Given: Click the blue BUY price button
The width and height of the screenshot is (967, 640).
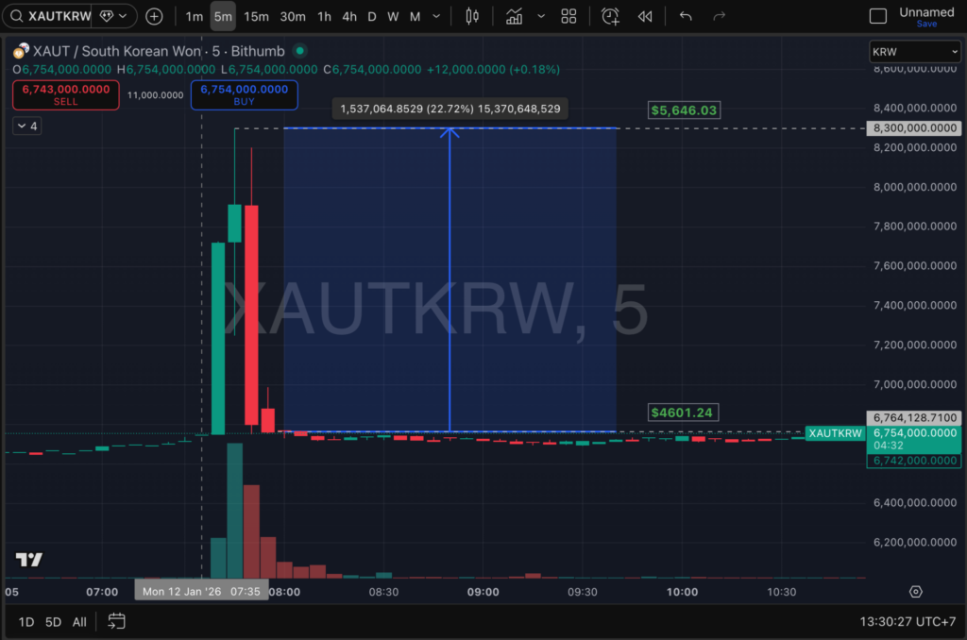Looking at the screenshot, I should click(244, 94).
